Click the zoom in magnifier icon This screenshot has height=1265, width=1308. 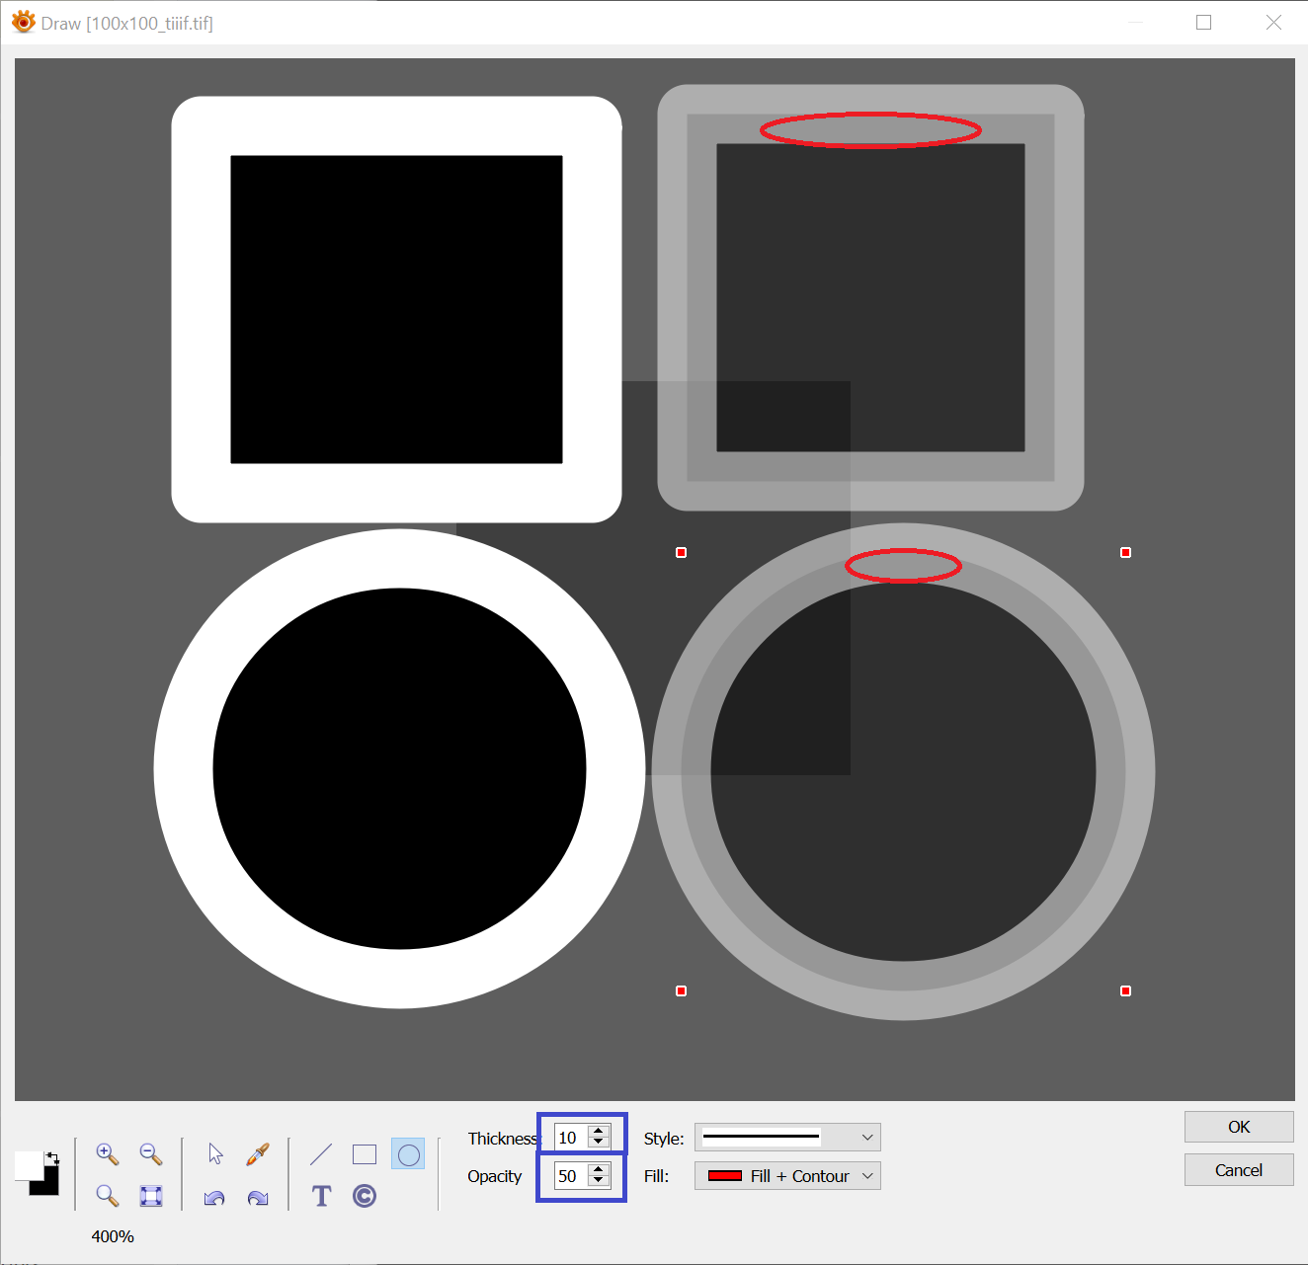(x=108, y=1153)
